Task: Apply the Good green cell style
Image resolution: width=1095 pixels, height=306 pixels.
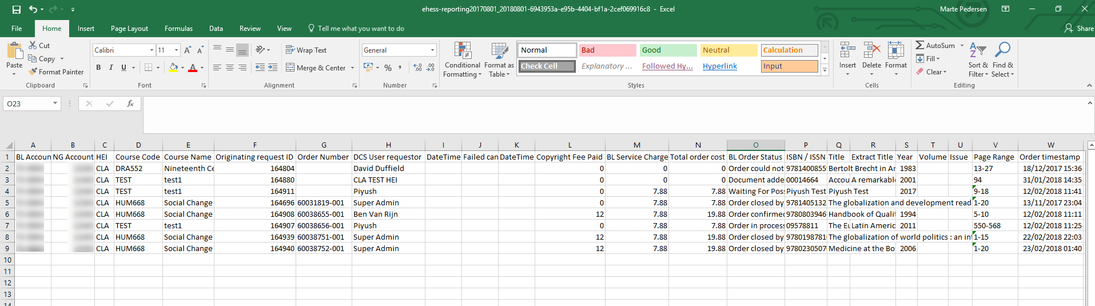Action: pyautogui.click(x=668, y=50)
